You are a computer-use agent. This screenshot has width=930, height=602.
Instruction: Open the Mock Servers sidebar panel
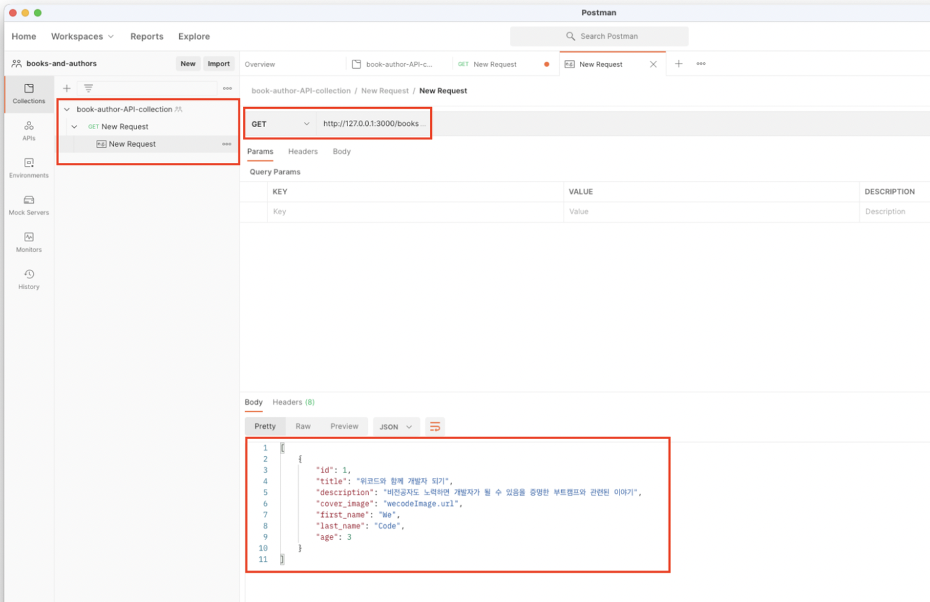tap(29, 205)
